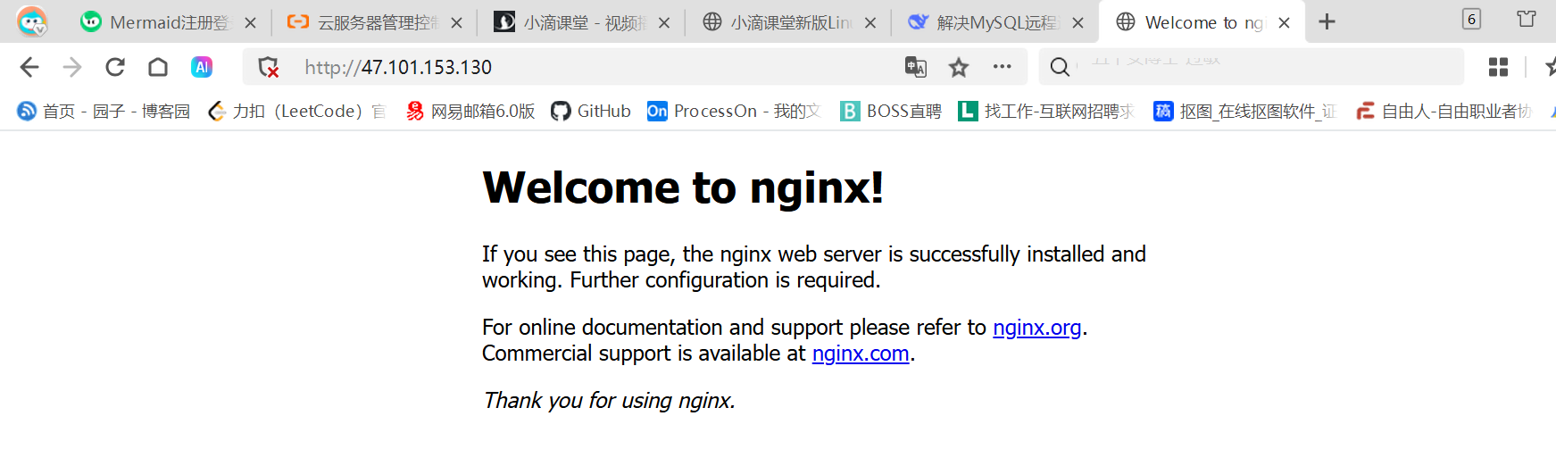1556x466 pixels.
Task: Bookmark this page with the star
Action: click(x=959, y=67)
